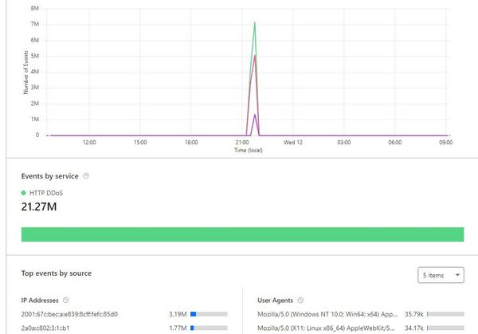
Task: Click the User Agents column heading
Action: (x=276, y=301)
